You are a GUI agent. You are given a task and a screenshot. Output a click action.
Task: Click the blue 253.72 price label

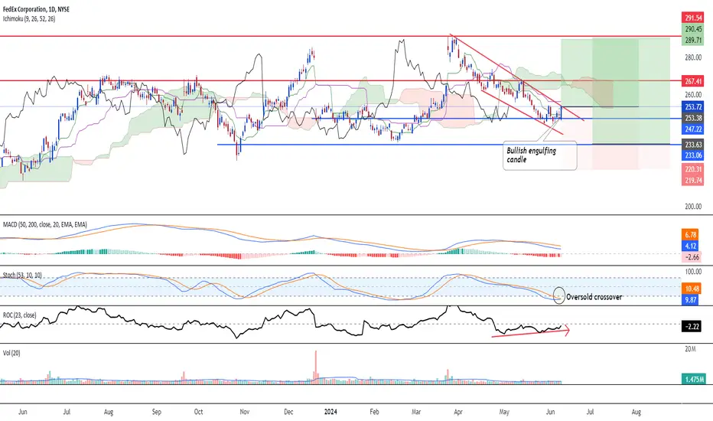[x=693, y=107]
